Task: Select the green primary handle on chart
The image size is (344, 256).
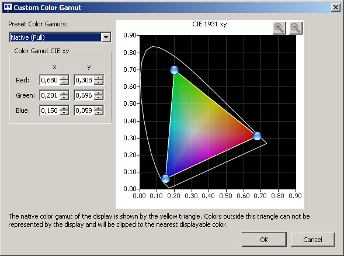Action: tap(175, 70)
